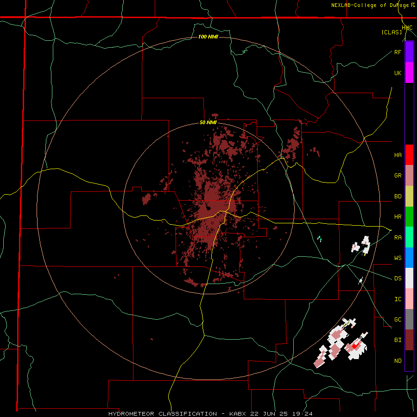417x417 pixels.
Task: Click the IC legend label
Action: pyautogui.click(x=398, y=299)
